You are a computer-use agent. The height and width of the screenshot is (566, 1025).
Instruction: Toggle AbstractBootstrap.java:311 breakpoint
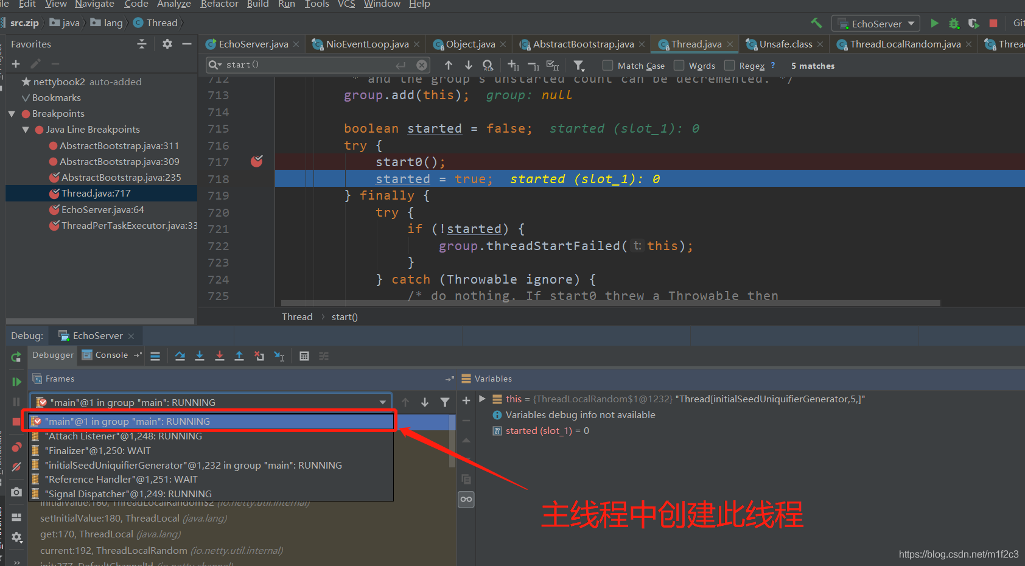tap(54, 145)
